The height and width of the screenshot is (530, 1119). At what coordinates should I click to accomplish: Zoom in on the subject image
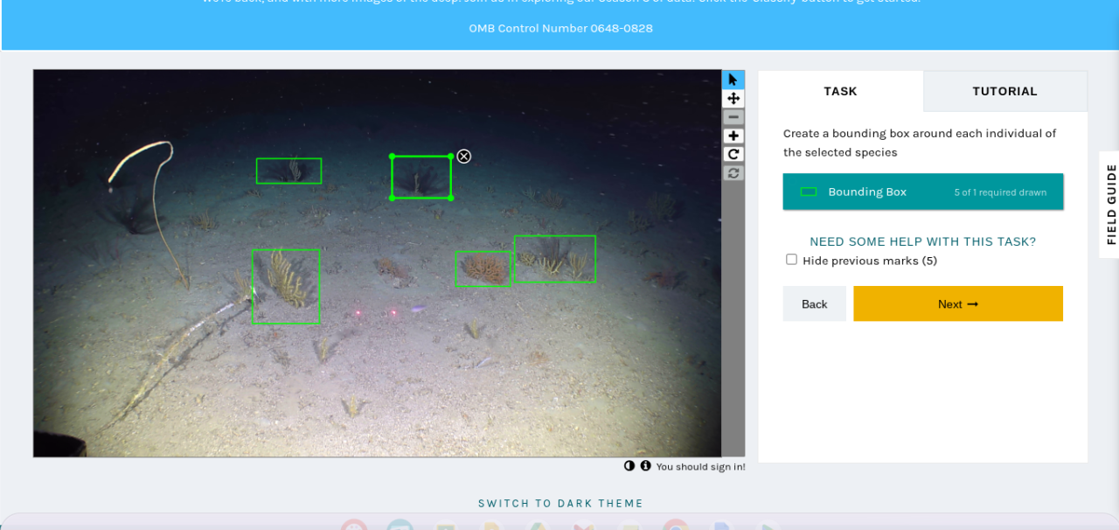click(x=733, y=136)
